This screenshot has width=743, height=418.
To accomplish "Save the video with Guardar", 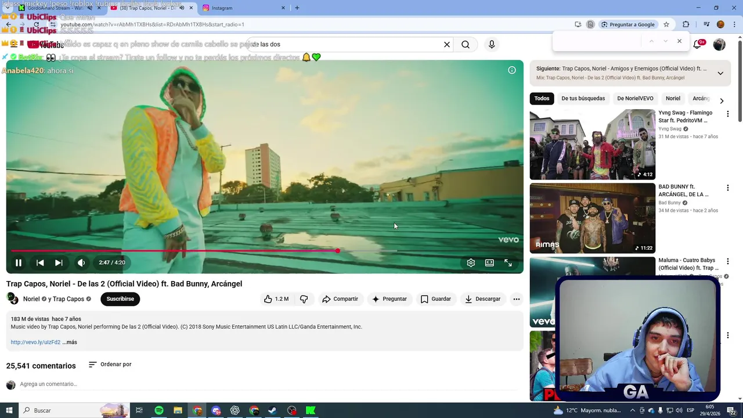I will pos(436,299).
